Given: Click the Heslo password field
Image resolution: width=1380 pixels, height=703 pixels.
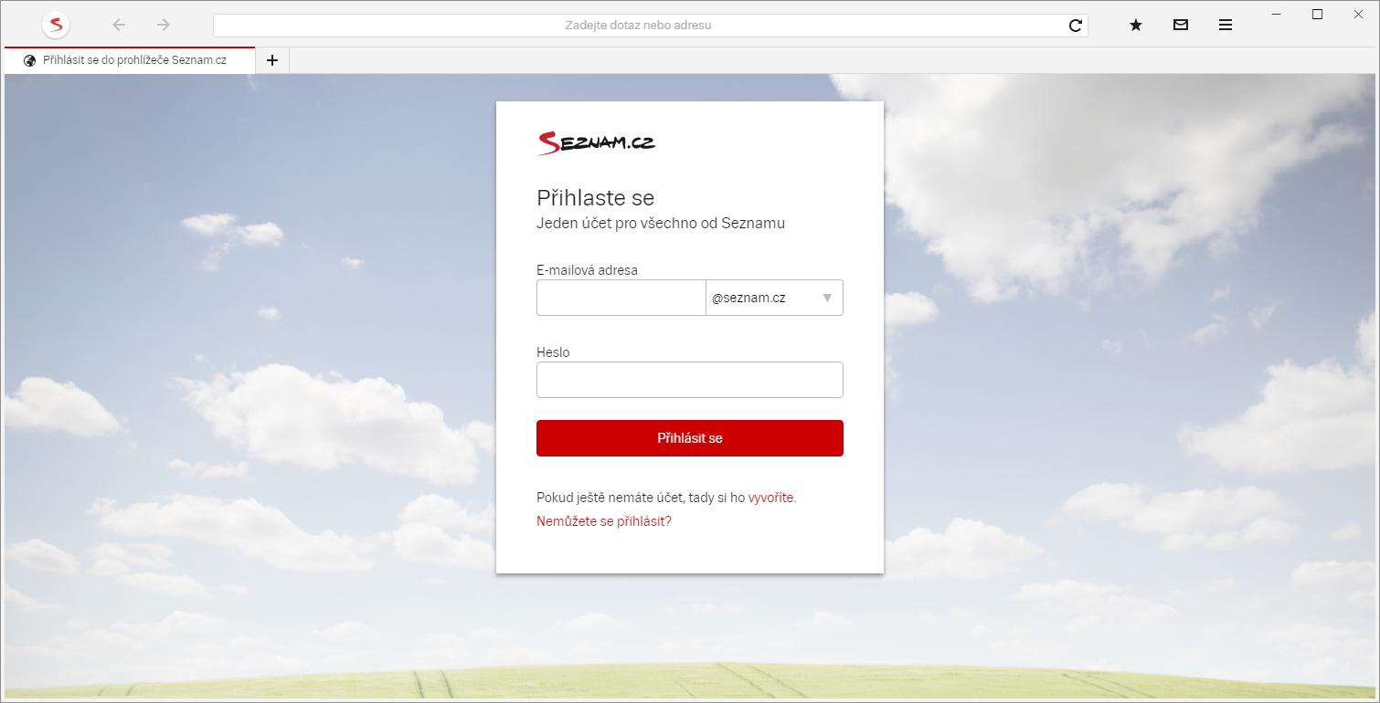Looking at the screenshot, I should tap(690, 380).
